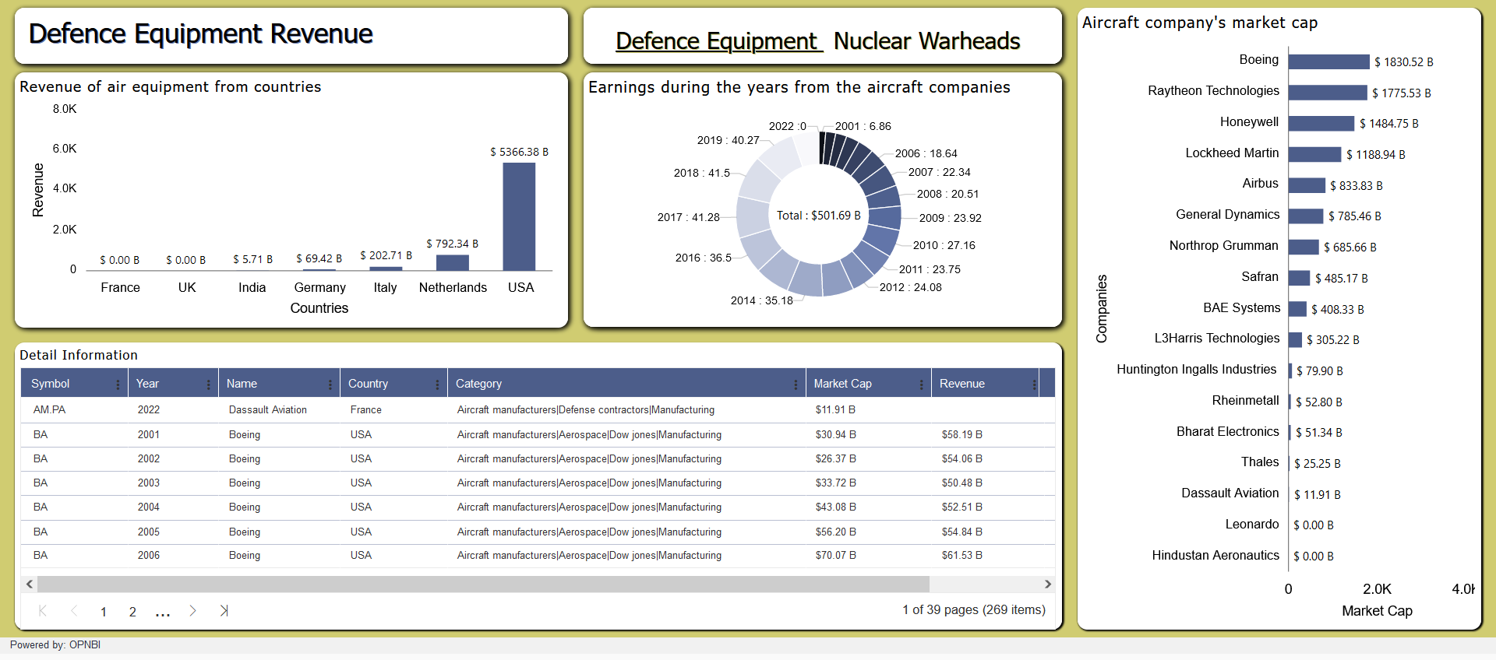
Task: Click the '$70.07 B' market cap cell
Action: click(835, 555)
